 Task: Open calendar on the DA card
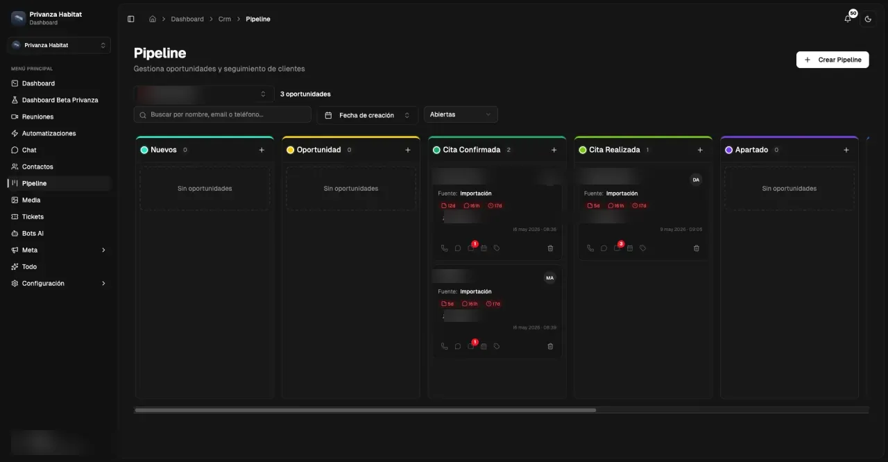coord(630,248)
